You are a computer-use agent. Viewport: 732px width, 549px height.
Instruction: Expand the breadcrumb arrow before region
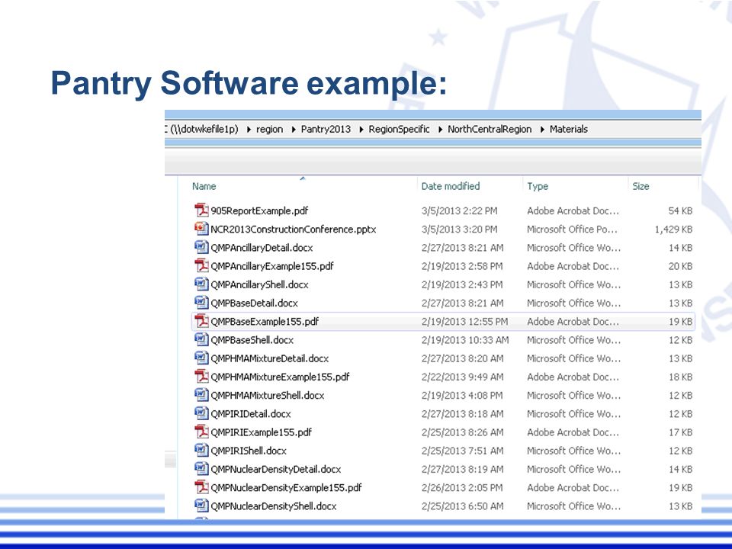(249, 130)
